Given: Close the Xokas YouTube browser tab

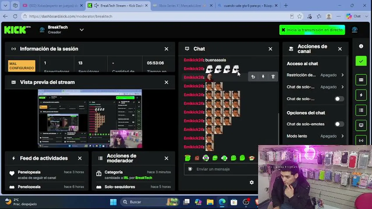Looking at the screenshot, I should [x=81, y=5].
